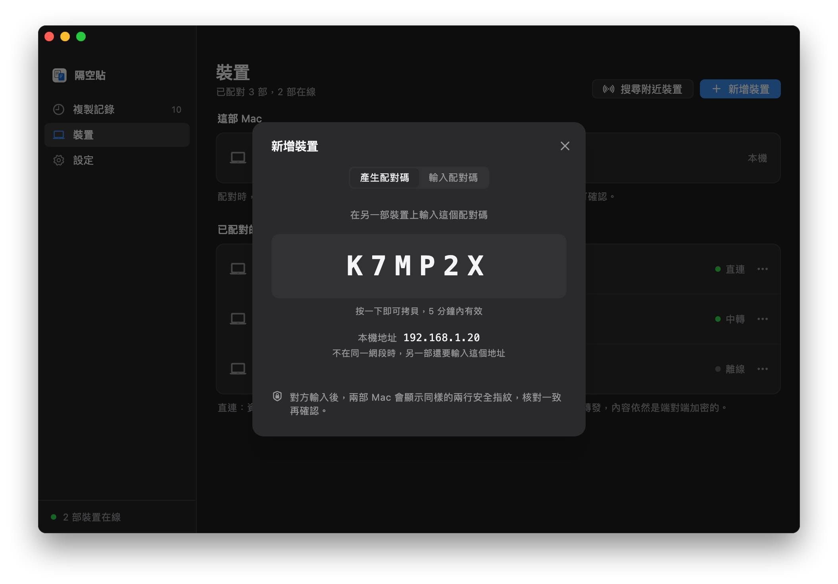Click the 中轉 status label
The height and width of the screenshot is (584, 838).
(x=735, y=319)
